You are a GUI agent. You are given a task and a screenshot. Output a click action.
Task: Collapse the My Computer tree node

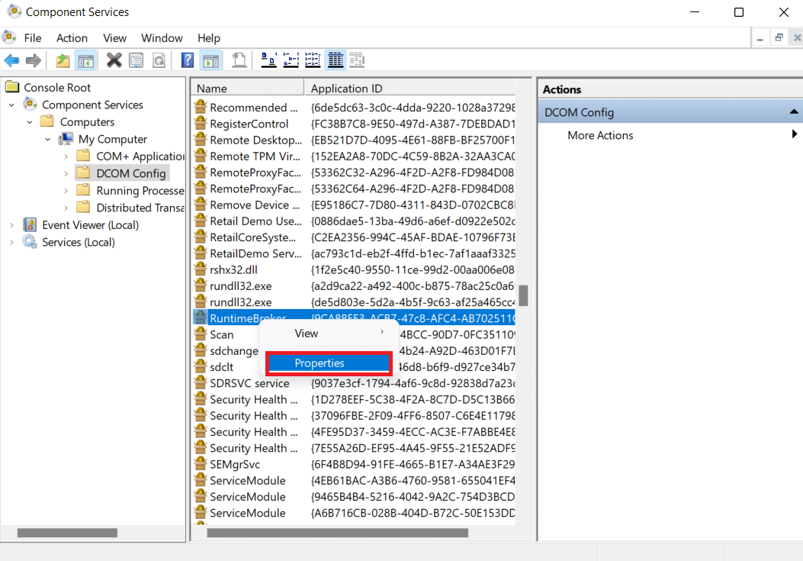tap(47, 140)
